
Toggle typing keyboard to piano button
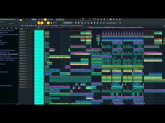coord(39,23)
